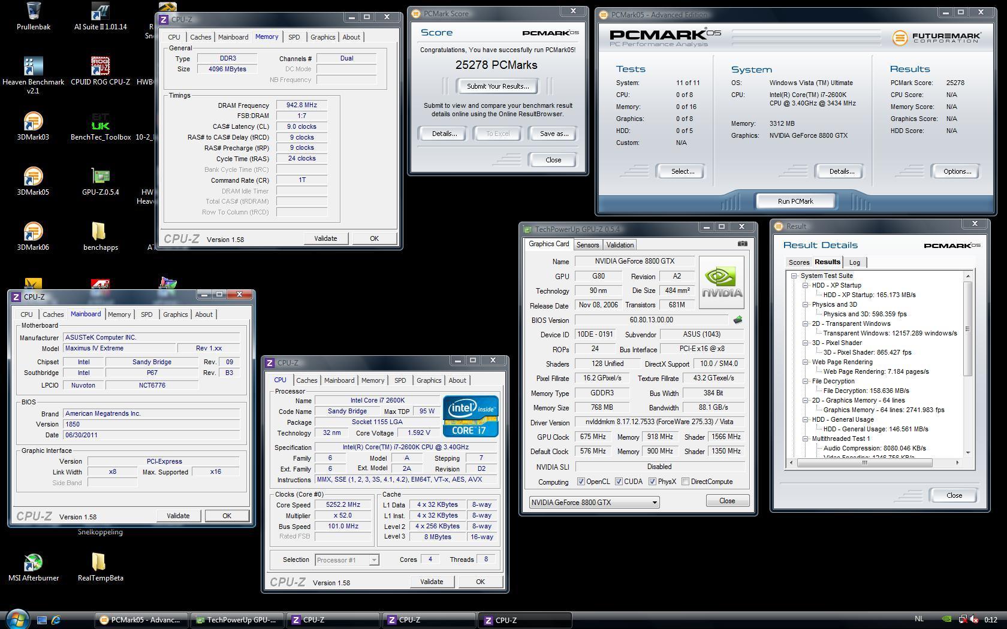This screenshot has width=1007, height=629.
Task: Click Show Desktop quick launch icon
Action: [42, 620]
